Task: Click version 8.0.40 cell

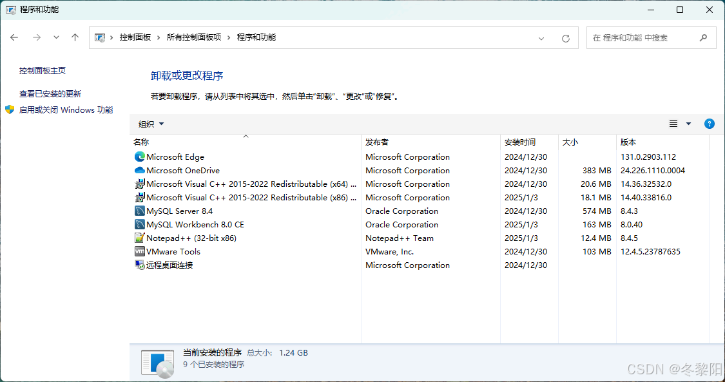Action: point(632,224)
